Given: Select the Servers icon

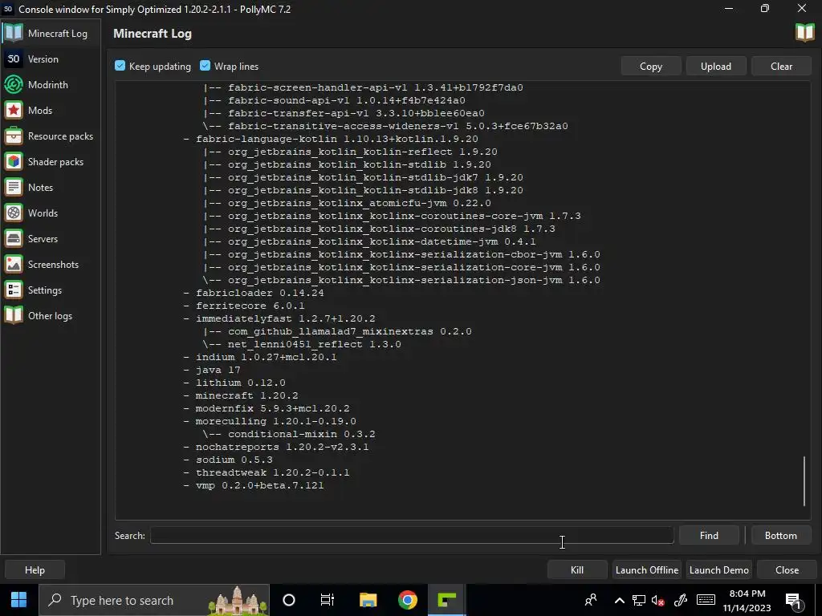Looking at the screenshot, I should (x=14, y=238).
